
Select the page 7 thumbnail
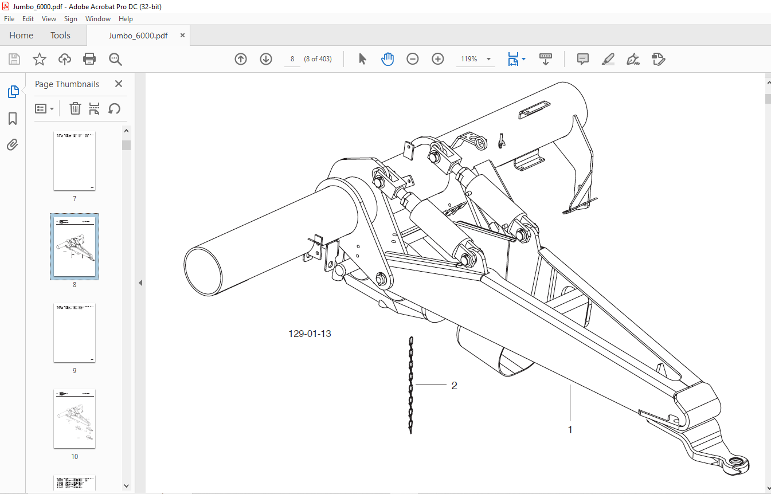pyautogui.click(x=75, y=161)
